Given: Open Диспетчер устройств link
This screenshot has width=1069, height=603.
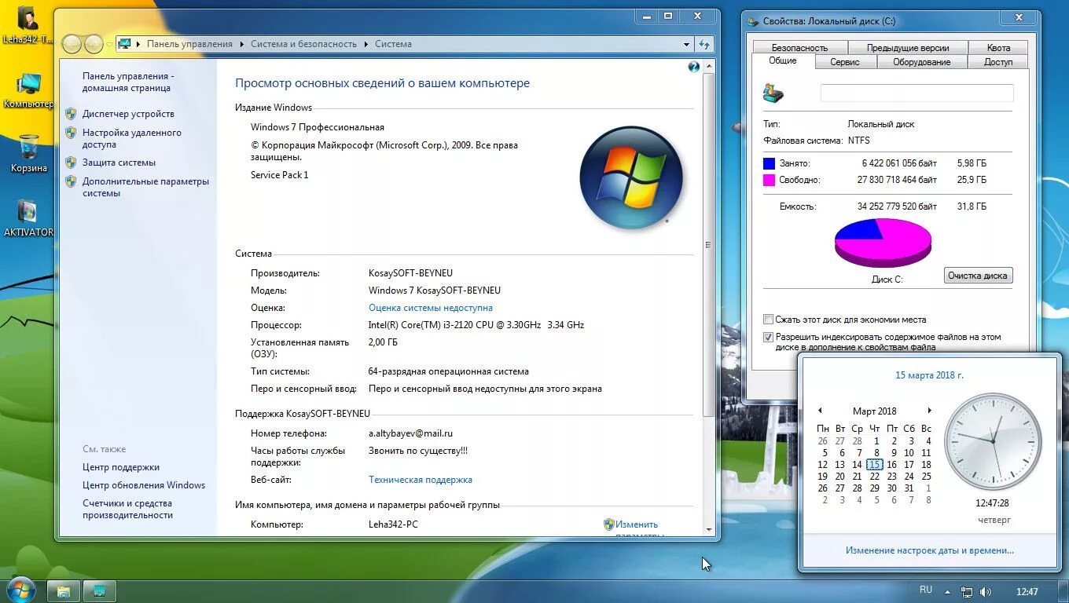Looking at the screenshot, I should coord(128,114).
